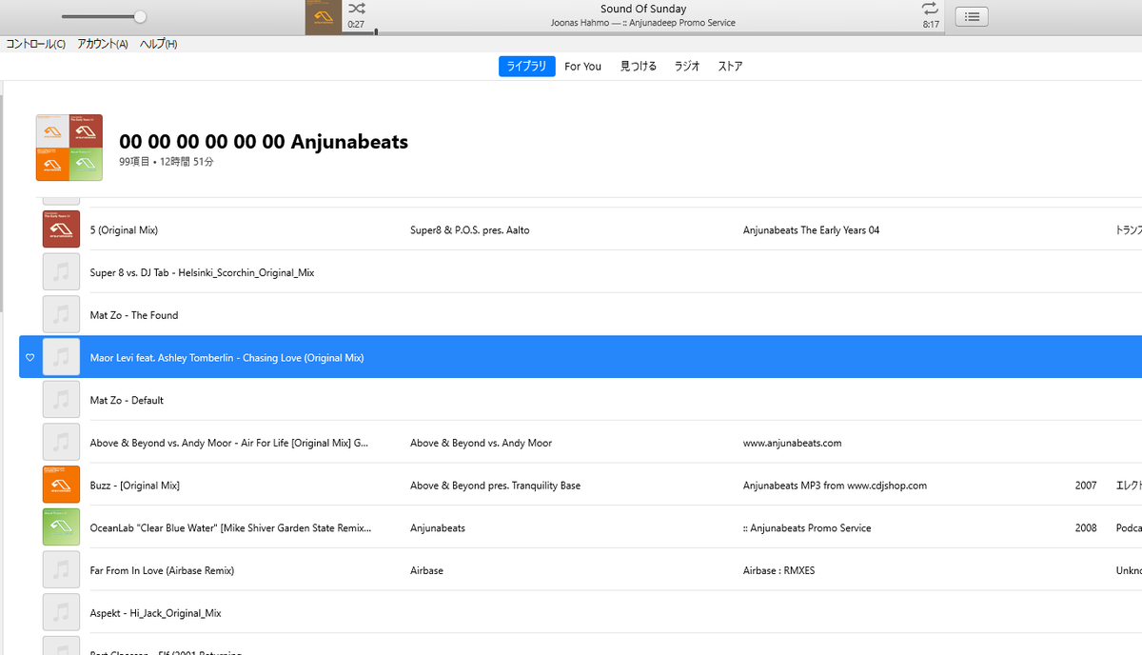Click the music note icon for Far From In Love

pyautogui.click(x=61, y=570)
